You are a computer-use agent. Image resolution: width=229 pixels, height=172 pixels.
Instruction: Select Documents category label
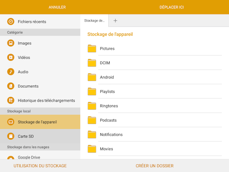coord(28,86)
